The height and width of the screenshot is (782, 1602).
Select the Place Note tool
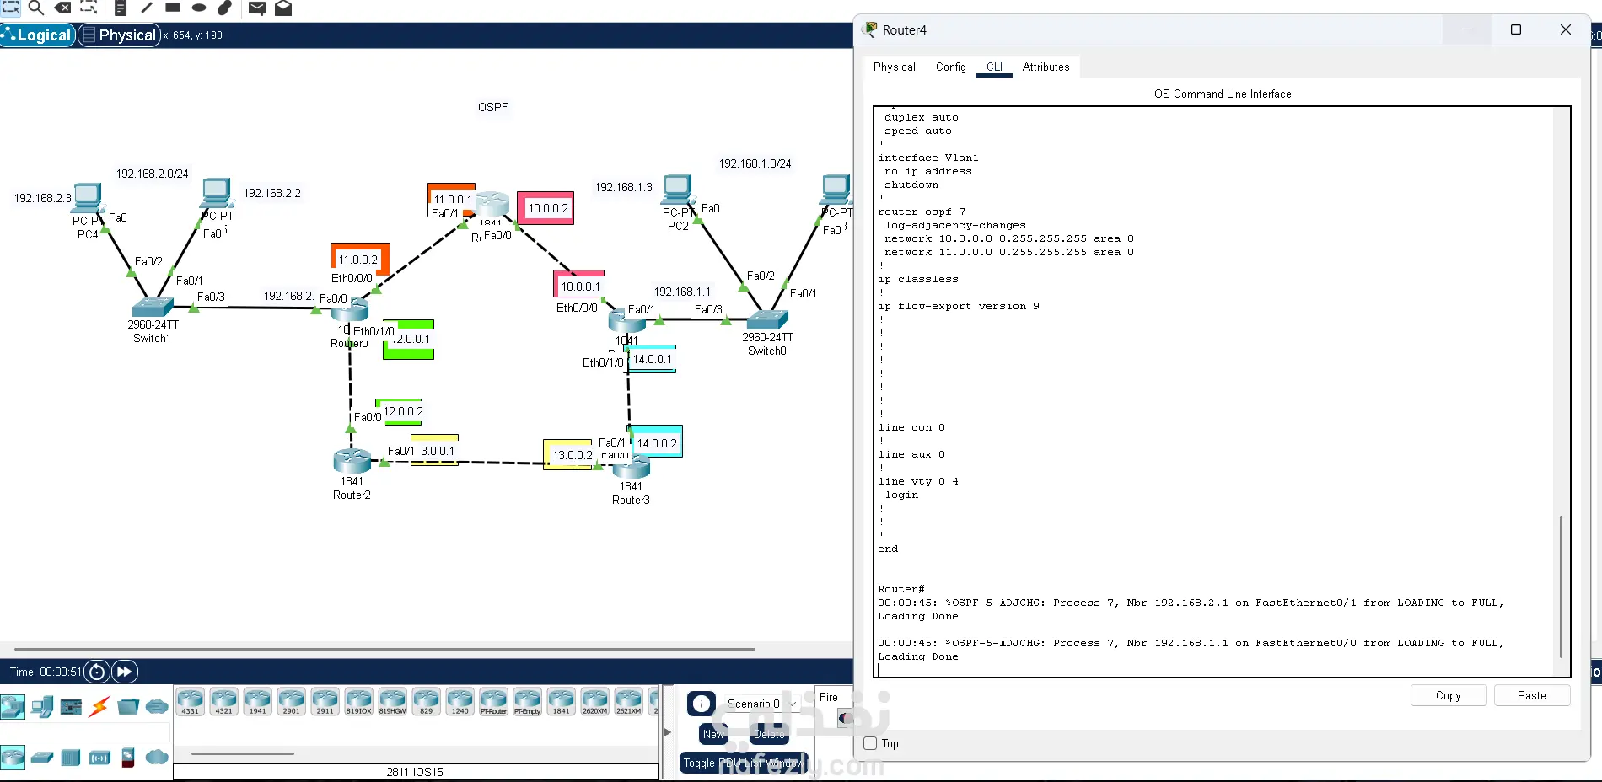[121, 8]
